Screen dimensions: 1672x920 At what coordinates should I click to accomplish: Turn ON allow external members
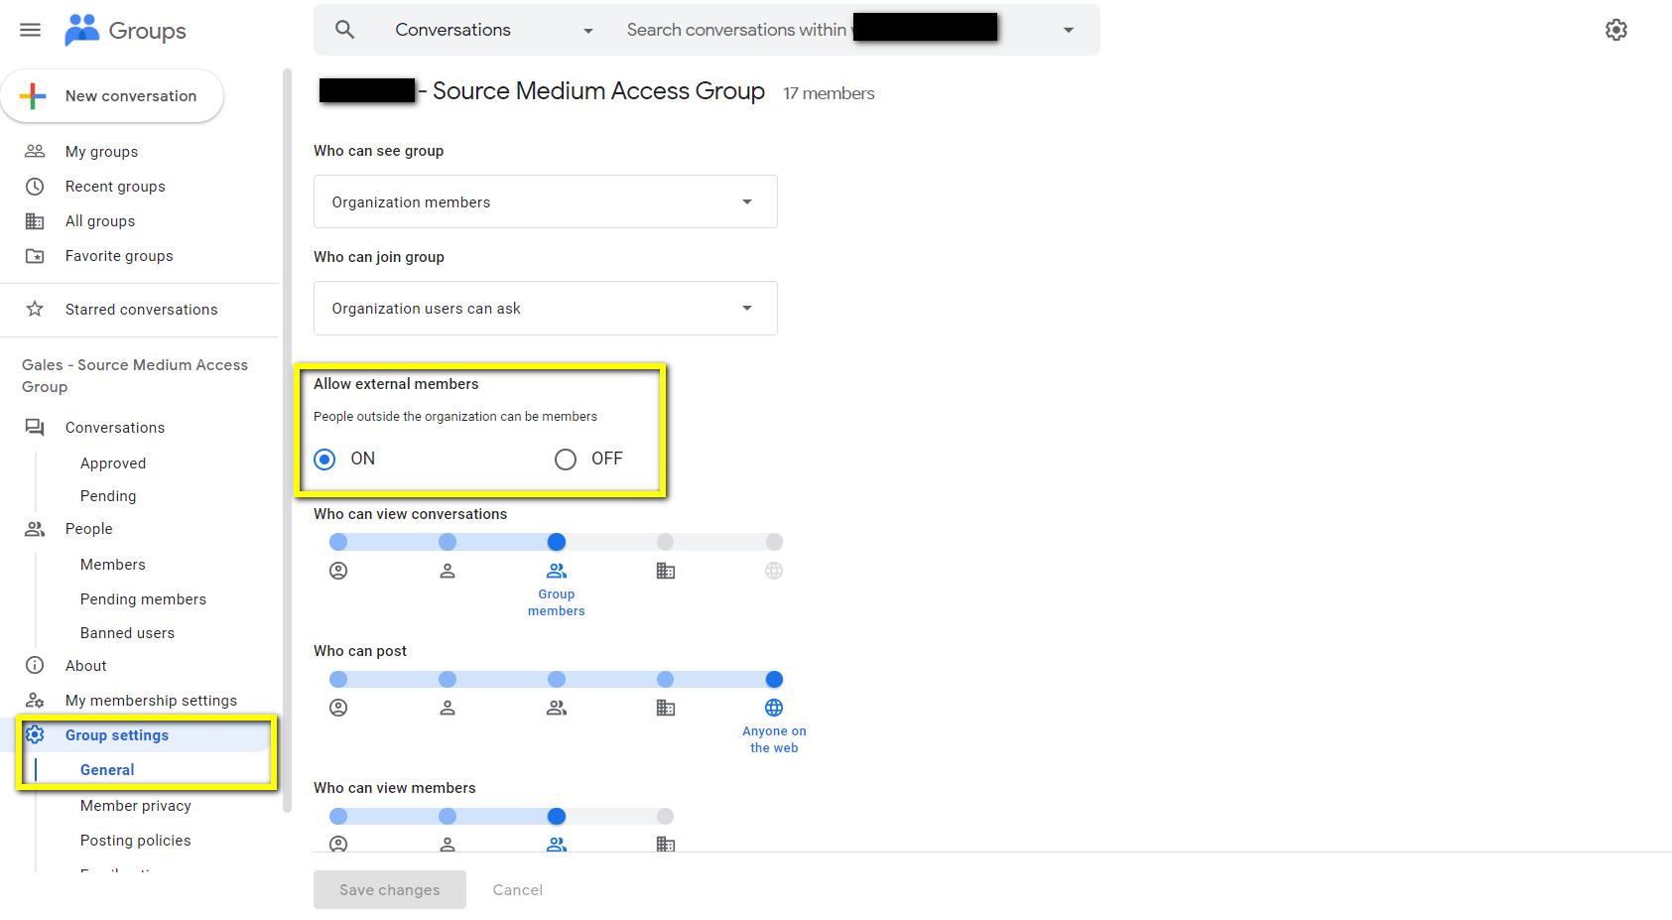(324, 459)
